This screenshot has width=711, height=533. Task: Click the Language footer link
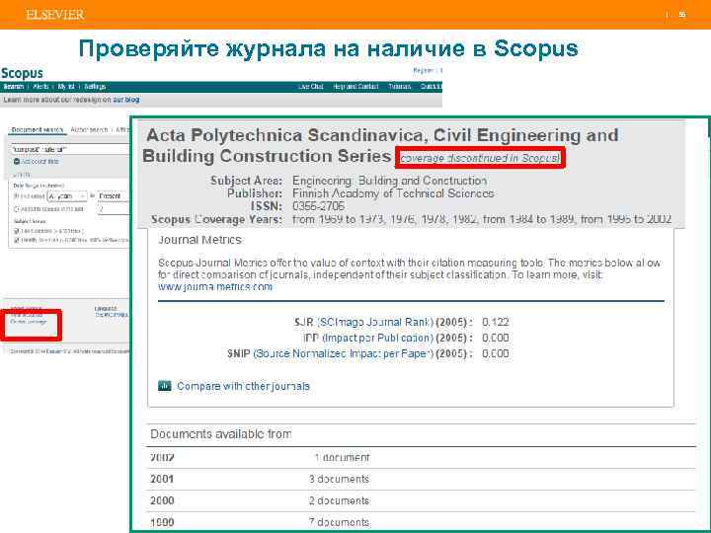(106, 309)
